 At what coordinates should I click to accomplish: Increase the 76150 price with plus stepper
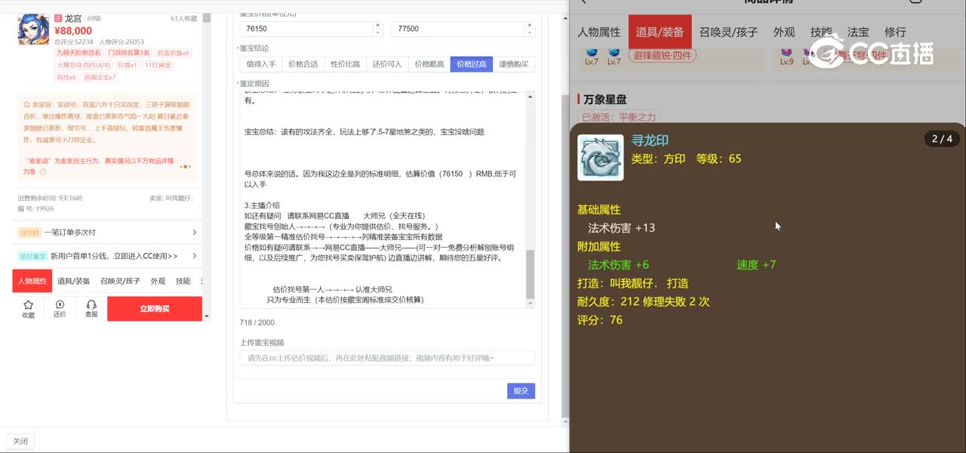point(377,25)
